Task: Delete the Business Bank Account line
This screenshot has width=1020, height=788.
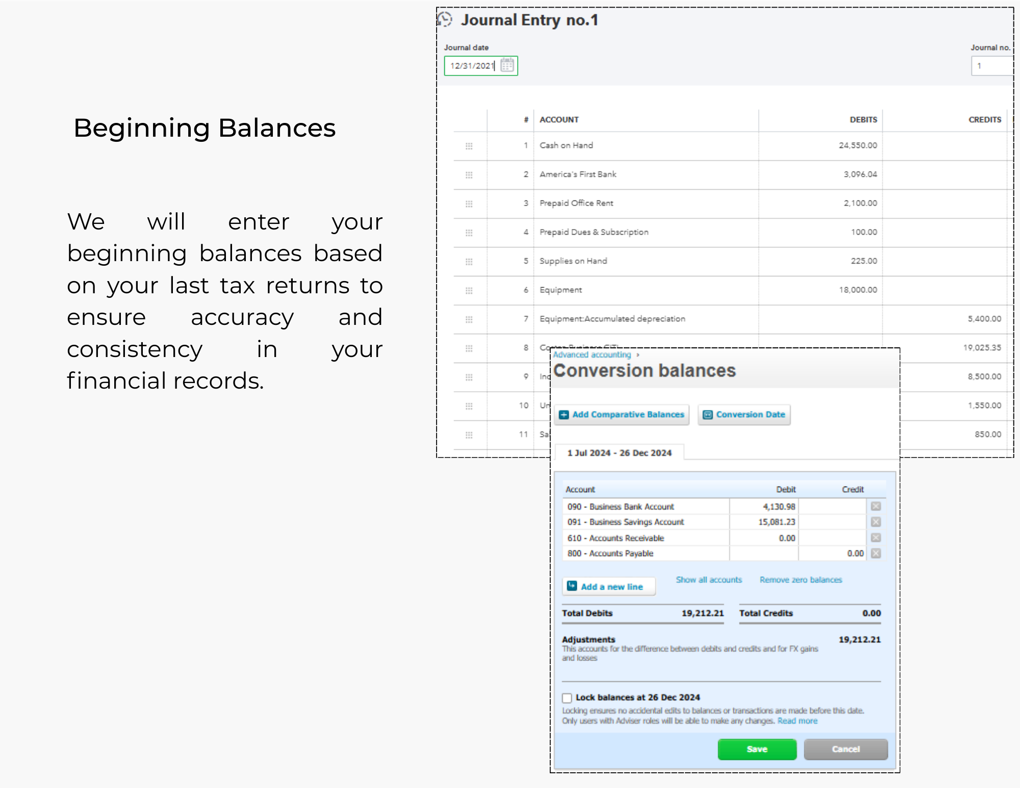Action: tap(876, 506)
